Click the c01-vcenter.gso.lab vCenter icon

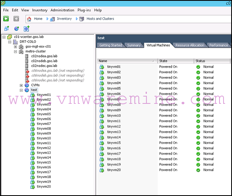(x=10, y=37)
